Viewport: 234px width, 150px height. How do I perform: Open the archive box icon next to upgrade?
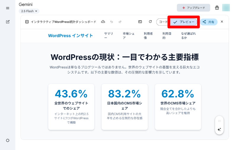pyautogui.click(x=217, y=8)
